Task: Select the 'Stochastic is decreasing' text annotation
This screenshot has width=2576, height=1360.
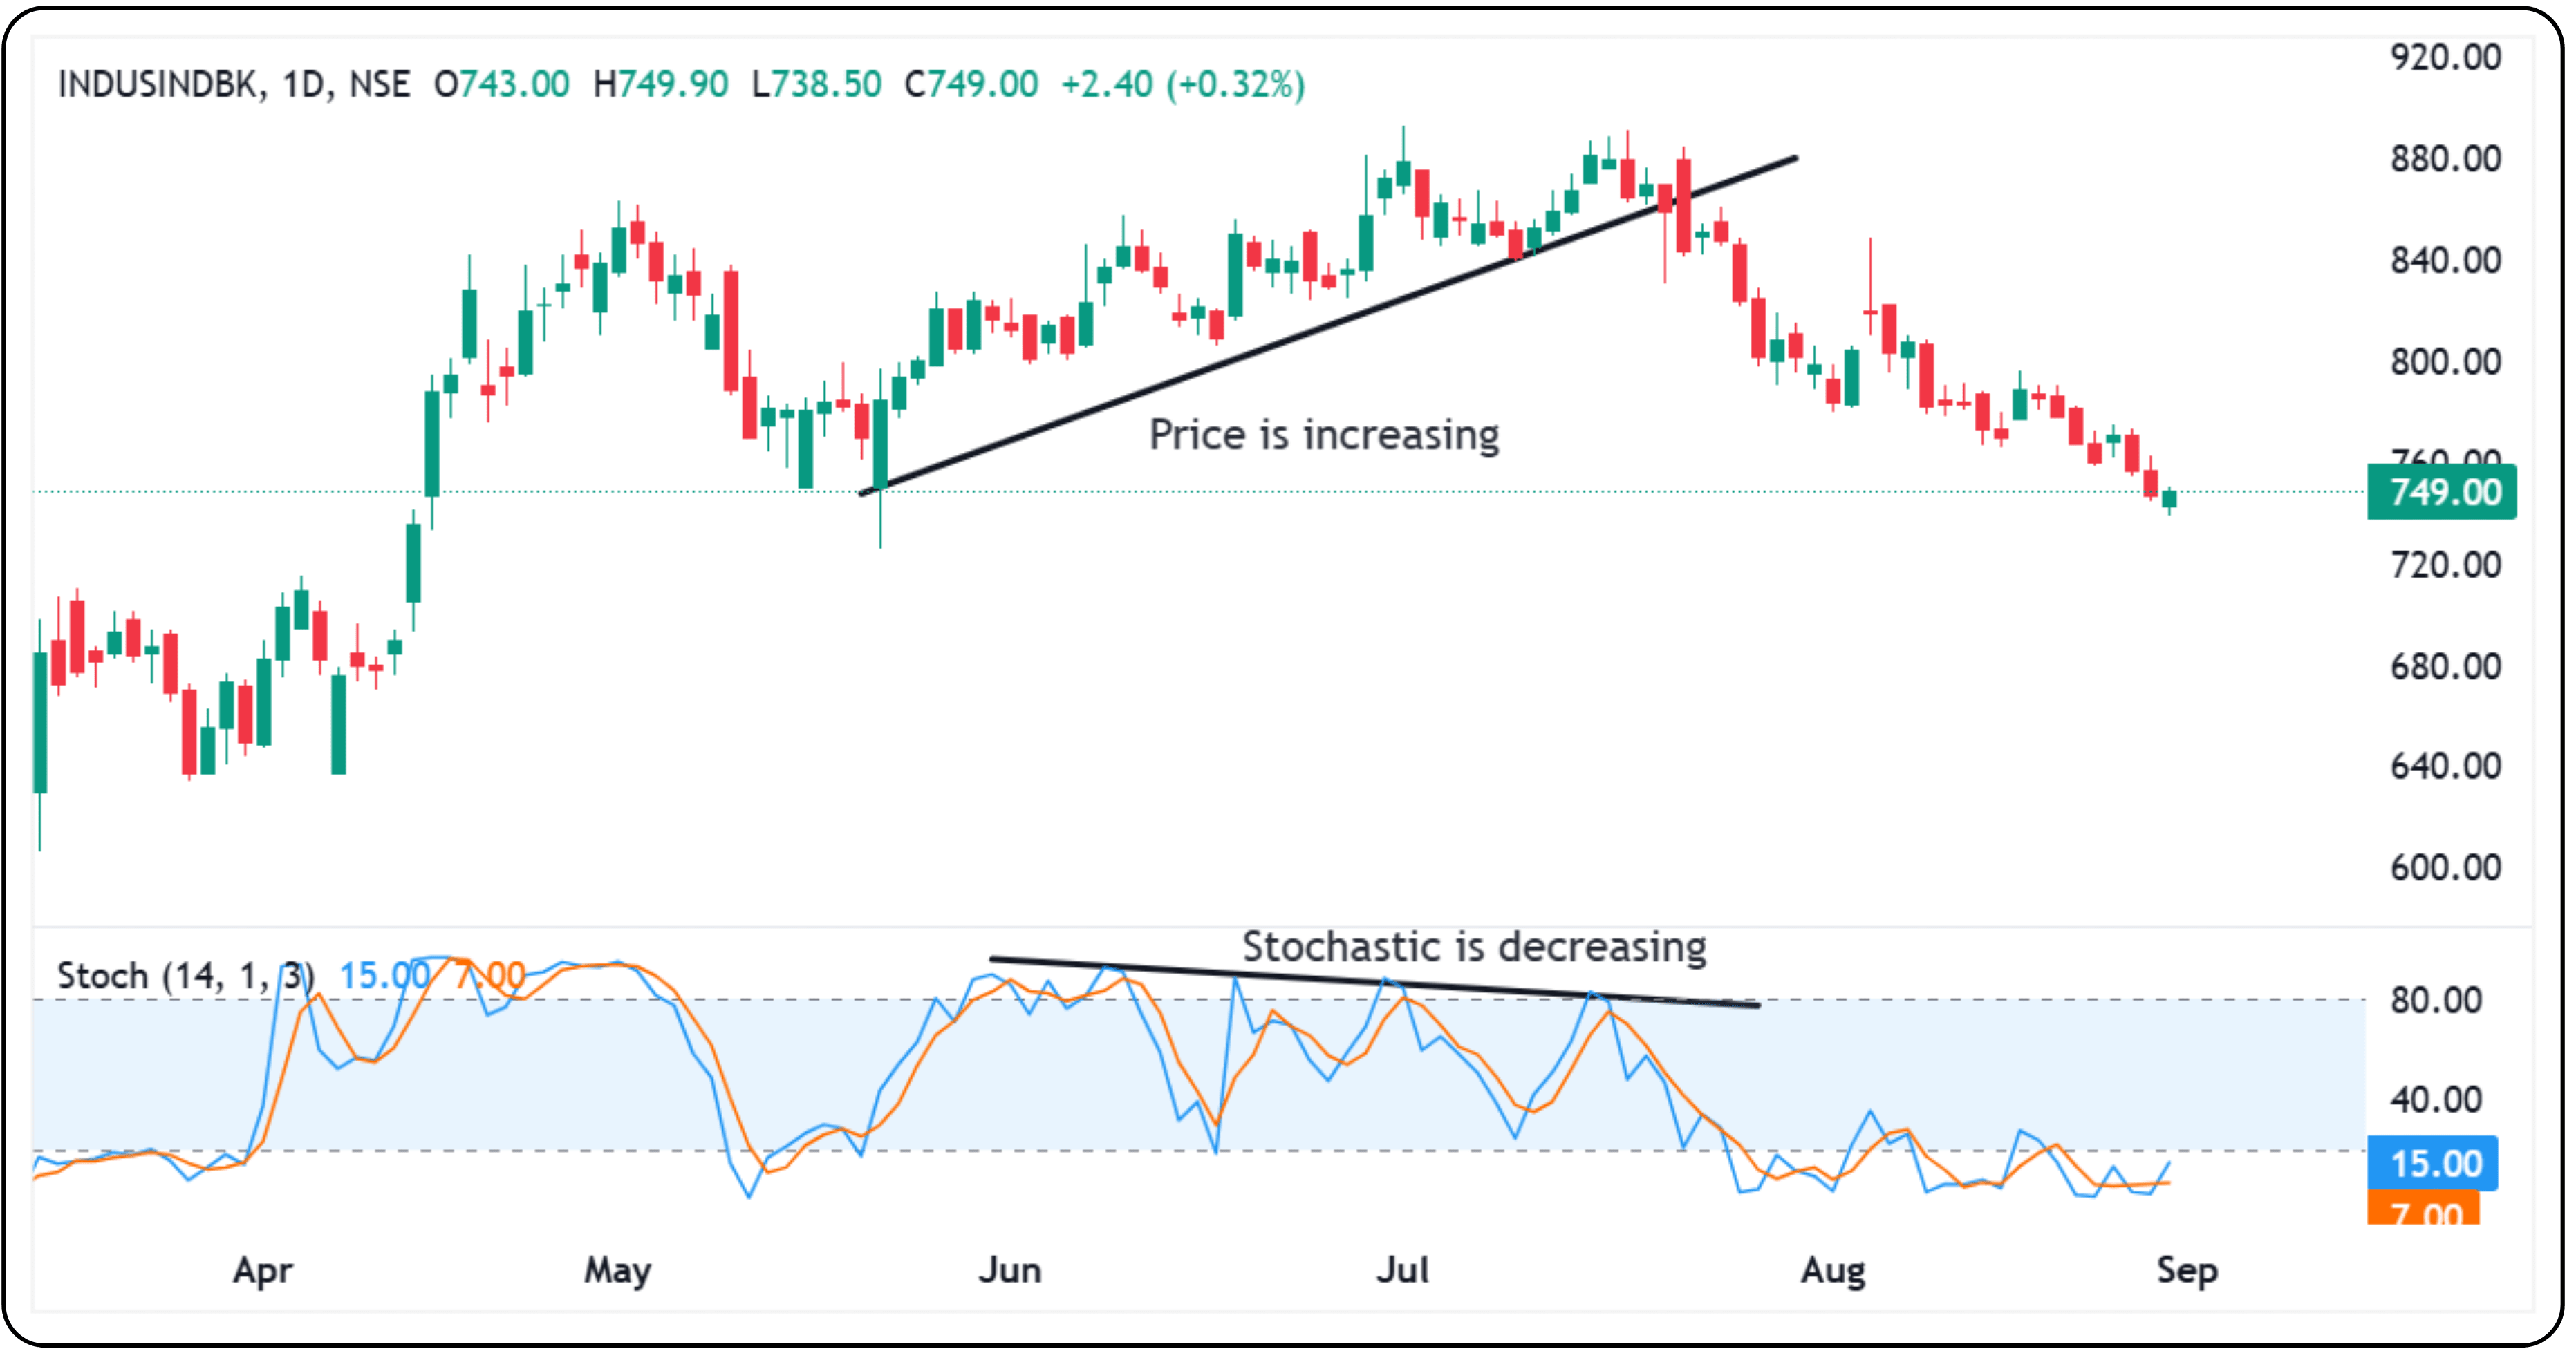Action: (x=1473, y=946)
